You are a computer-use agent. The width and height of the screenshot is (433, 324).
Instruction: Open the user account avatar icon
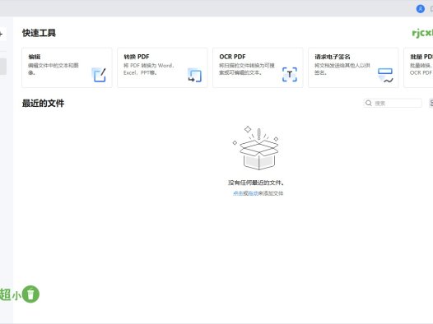(421, 9)
